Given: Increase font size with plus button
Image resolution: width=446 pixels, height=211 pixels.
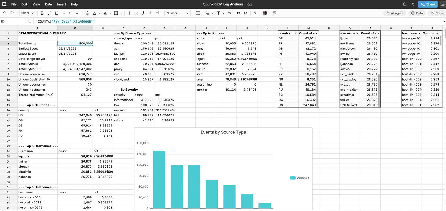Looking at the screenshot, I should click(77, 13).
